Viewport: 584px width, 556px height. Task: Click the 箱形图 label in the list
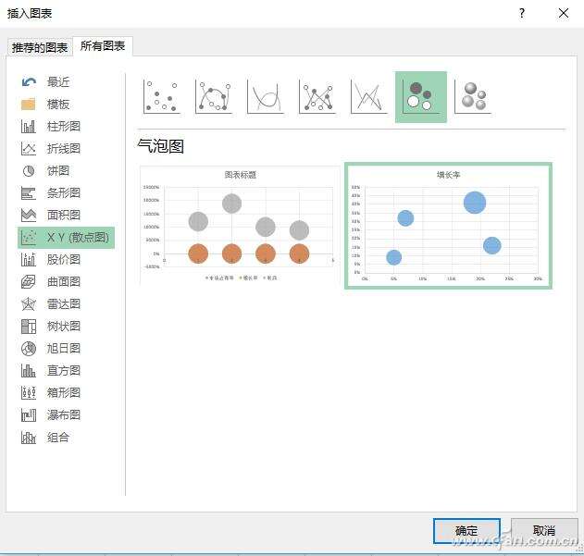[63, 393]
